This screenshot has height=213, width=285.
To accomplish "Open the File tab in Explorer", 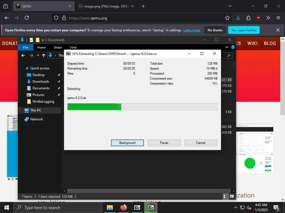I will coord(26,47).
